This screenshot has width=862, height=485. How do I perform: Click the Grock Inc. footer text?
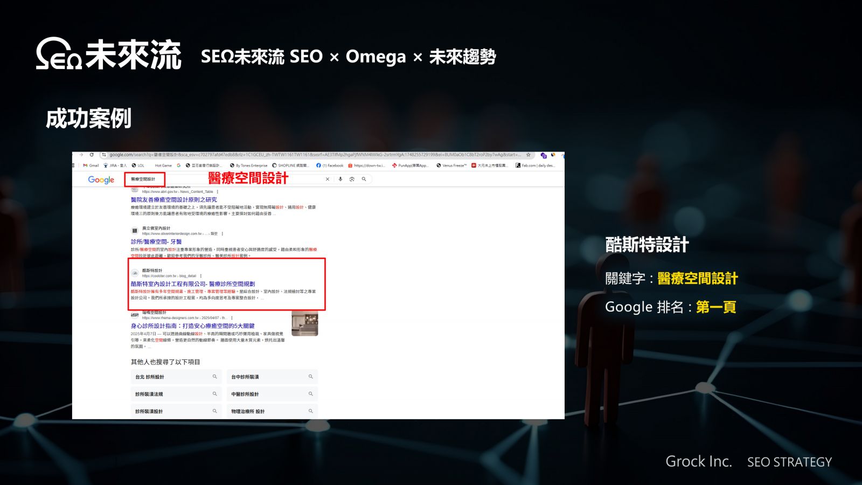[699, 461]
